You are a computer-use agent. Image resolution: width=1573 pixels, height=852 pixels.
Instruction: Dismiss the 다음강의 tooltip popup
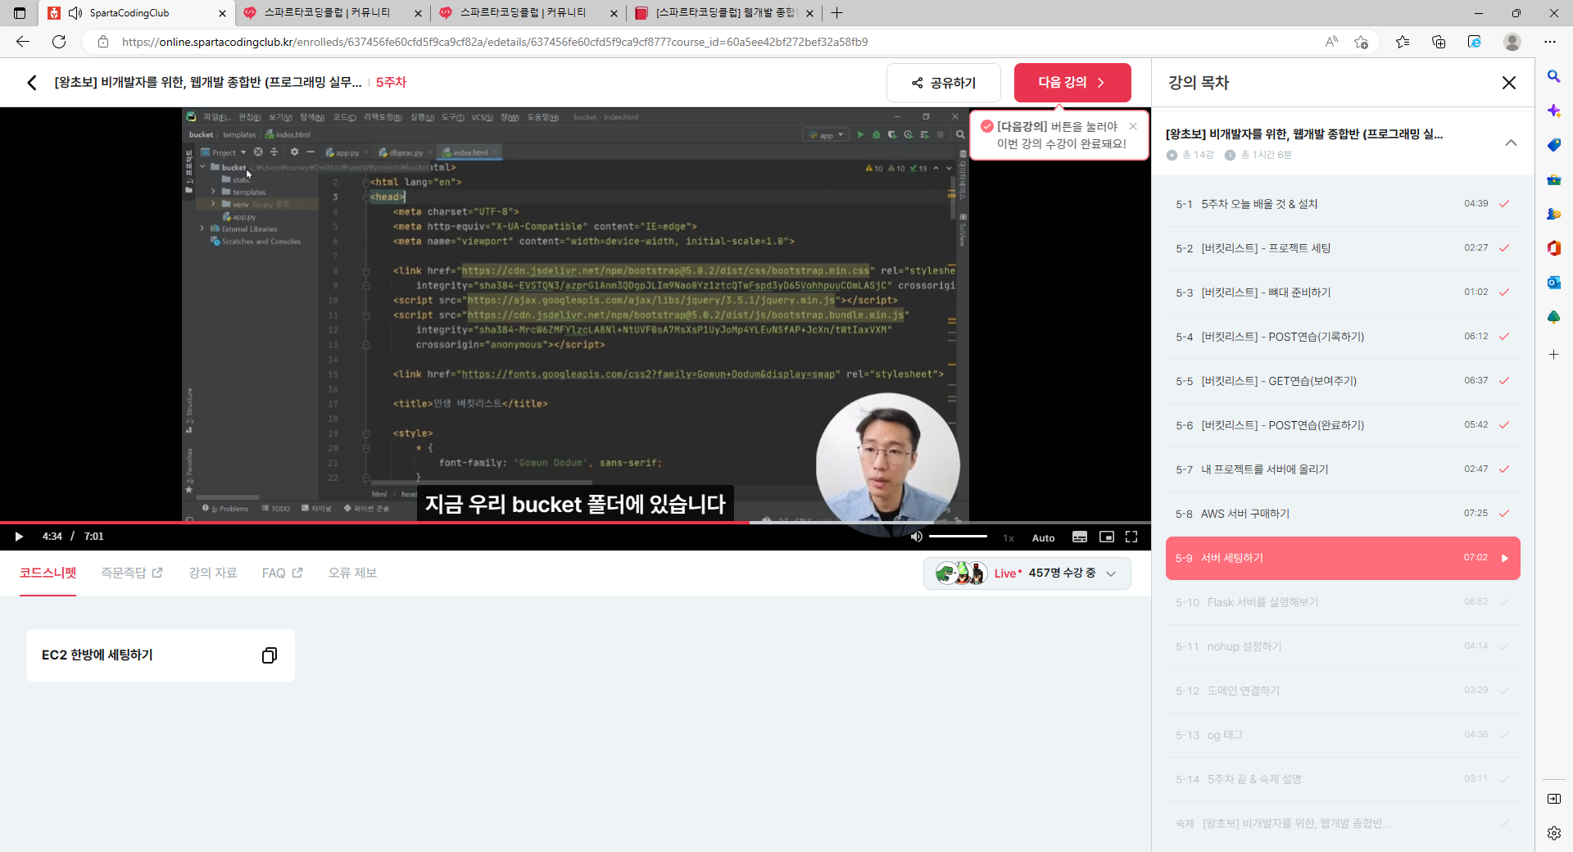click(x=1133, y=126)
